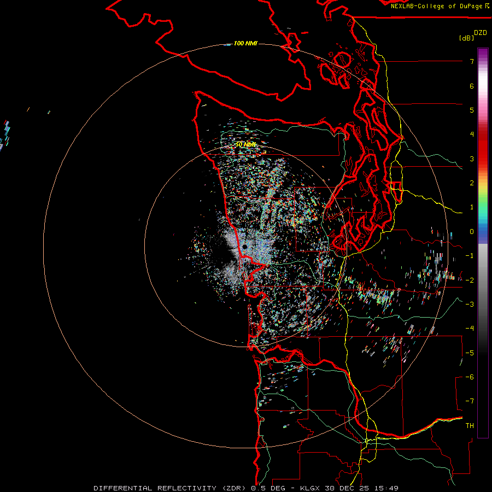Click the -6 value on color scale
The height and width of the screenshot is (492, 492).
(x=470, y=377)
